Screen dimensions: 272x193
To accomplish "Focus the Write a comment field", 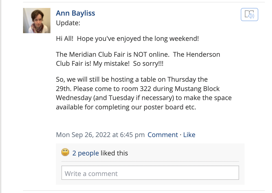I will point(150,173).
